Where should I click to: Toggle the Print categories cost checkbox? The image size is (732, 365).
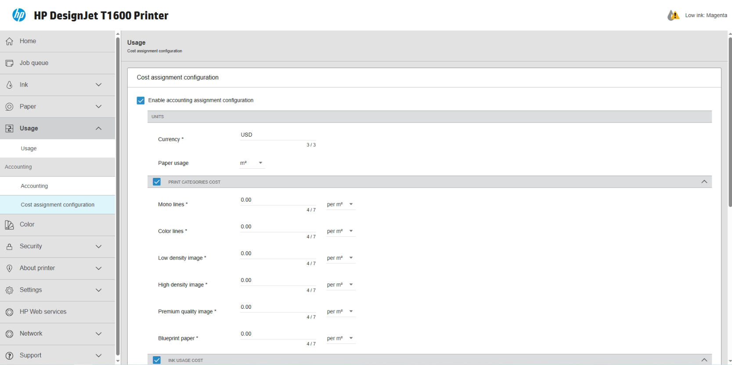157,182
